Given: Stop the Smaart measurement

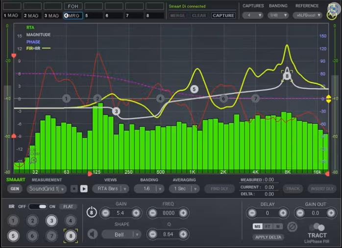Looking at the screenshot, I should pyautogui.click(x=74, y=189).
